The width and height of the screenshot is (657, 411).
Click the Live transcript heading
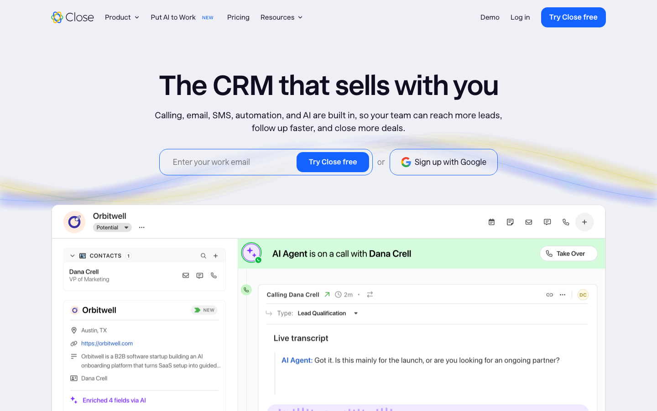(301, 338)
